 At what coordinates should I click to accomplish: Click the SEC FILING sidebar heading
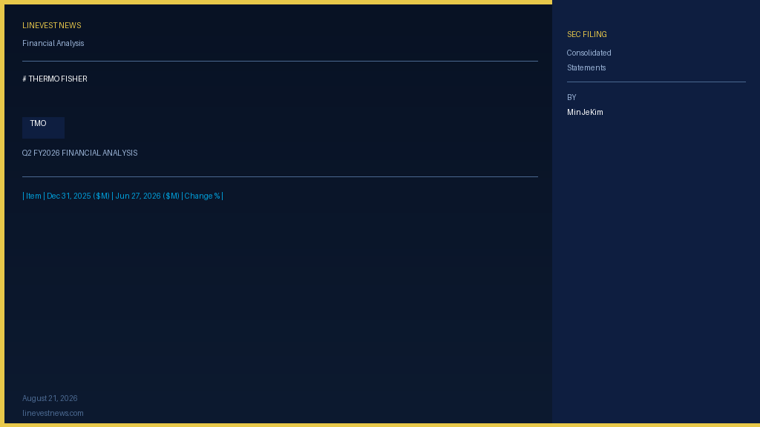coord(586,35)
